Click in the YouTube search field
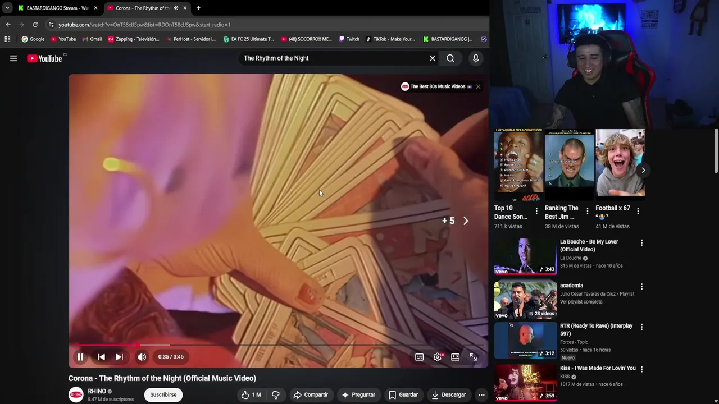 coord(334,58)
